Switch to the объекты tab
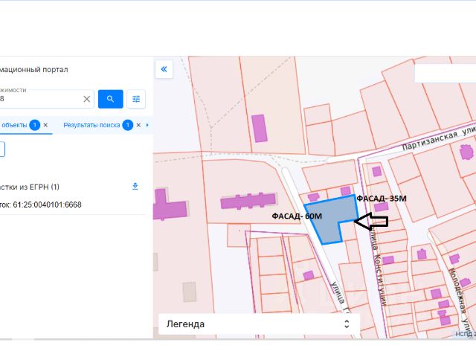The width and height of the screenshot is (476, 357). [14, 125]
